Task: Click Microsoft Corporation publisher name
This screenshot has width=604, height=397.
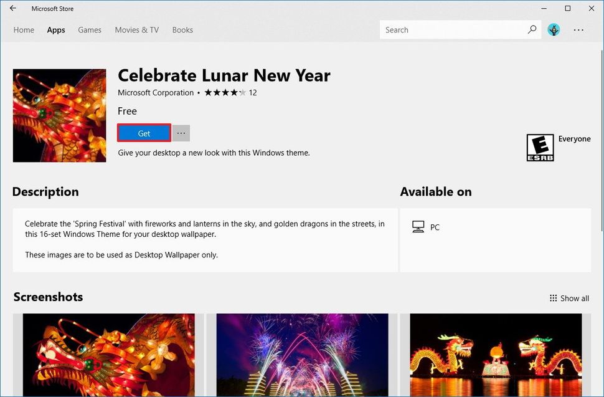Action: [155, 92]
